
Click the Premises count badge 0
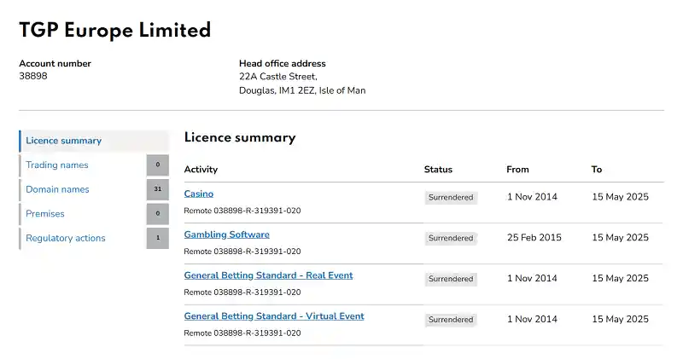pos(158,214)
